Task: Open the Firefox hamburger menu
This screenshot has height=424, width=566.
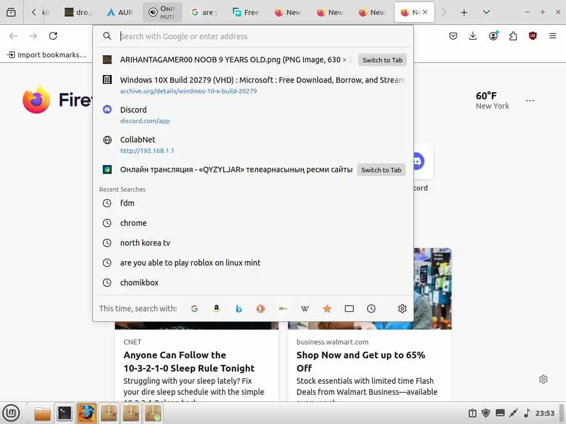Action: point(552,36)
